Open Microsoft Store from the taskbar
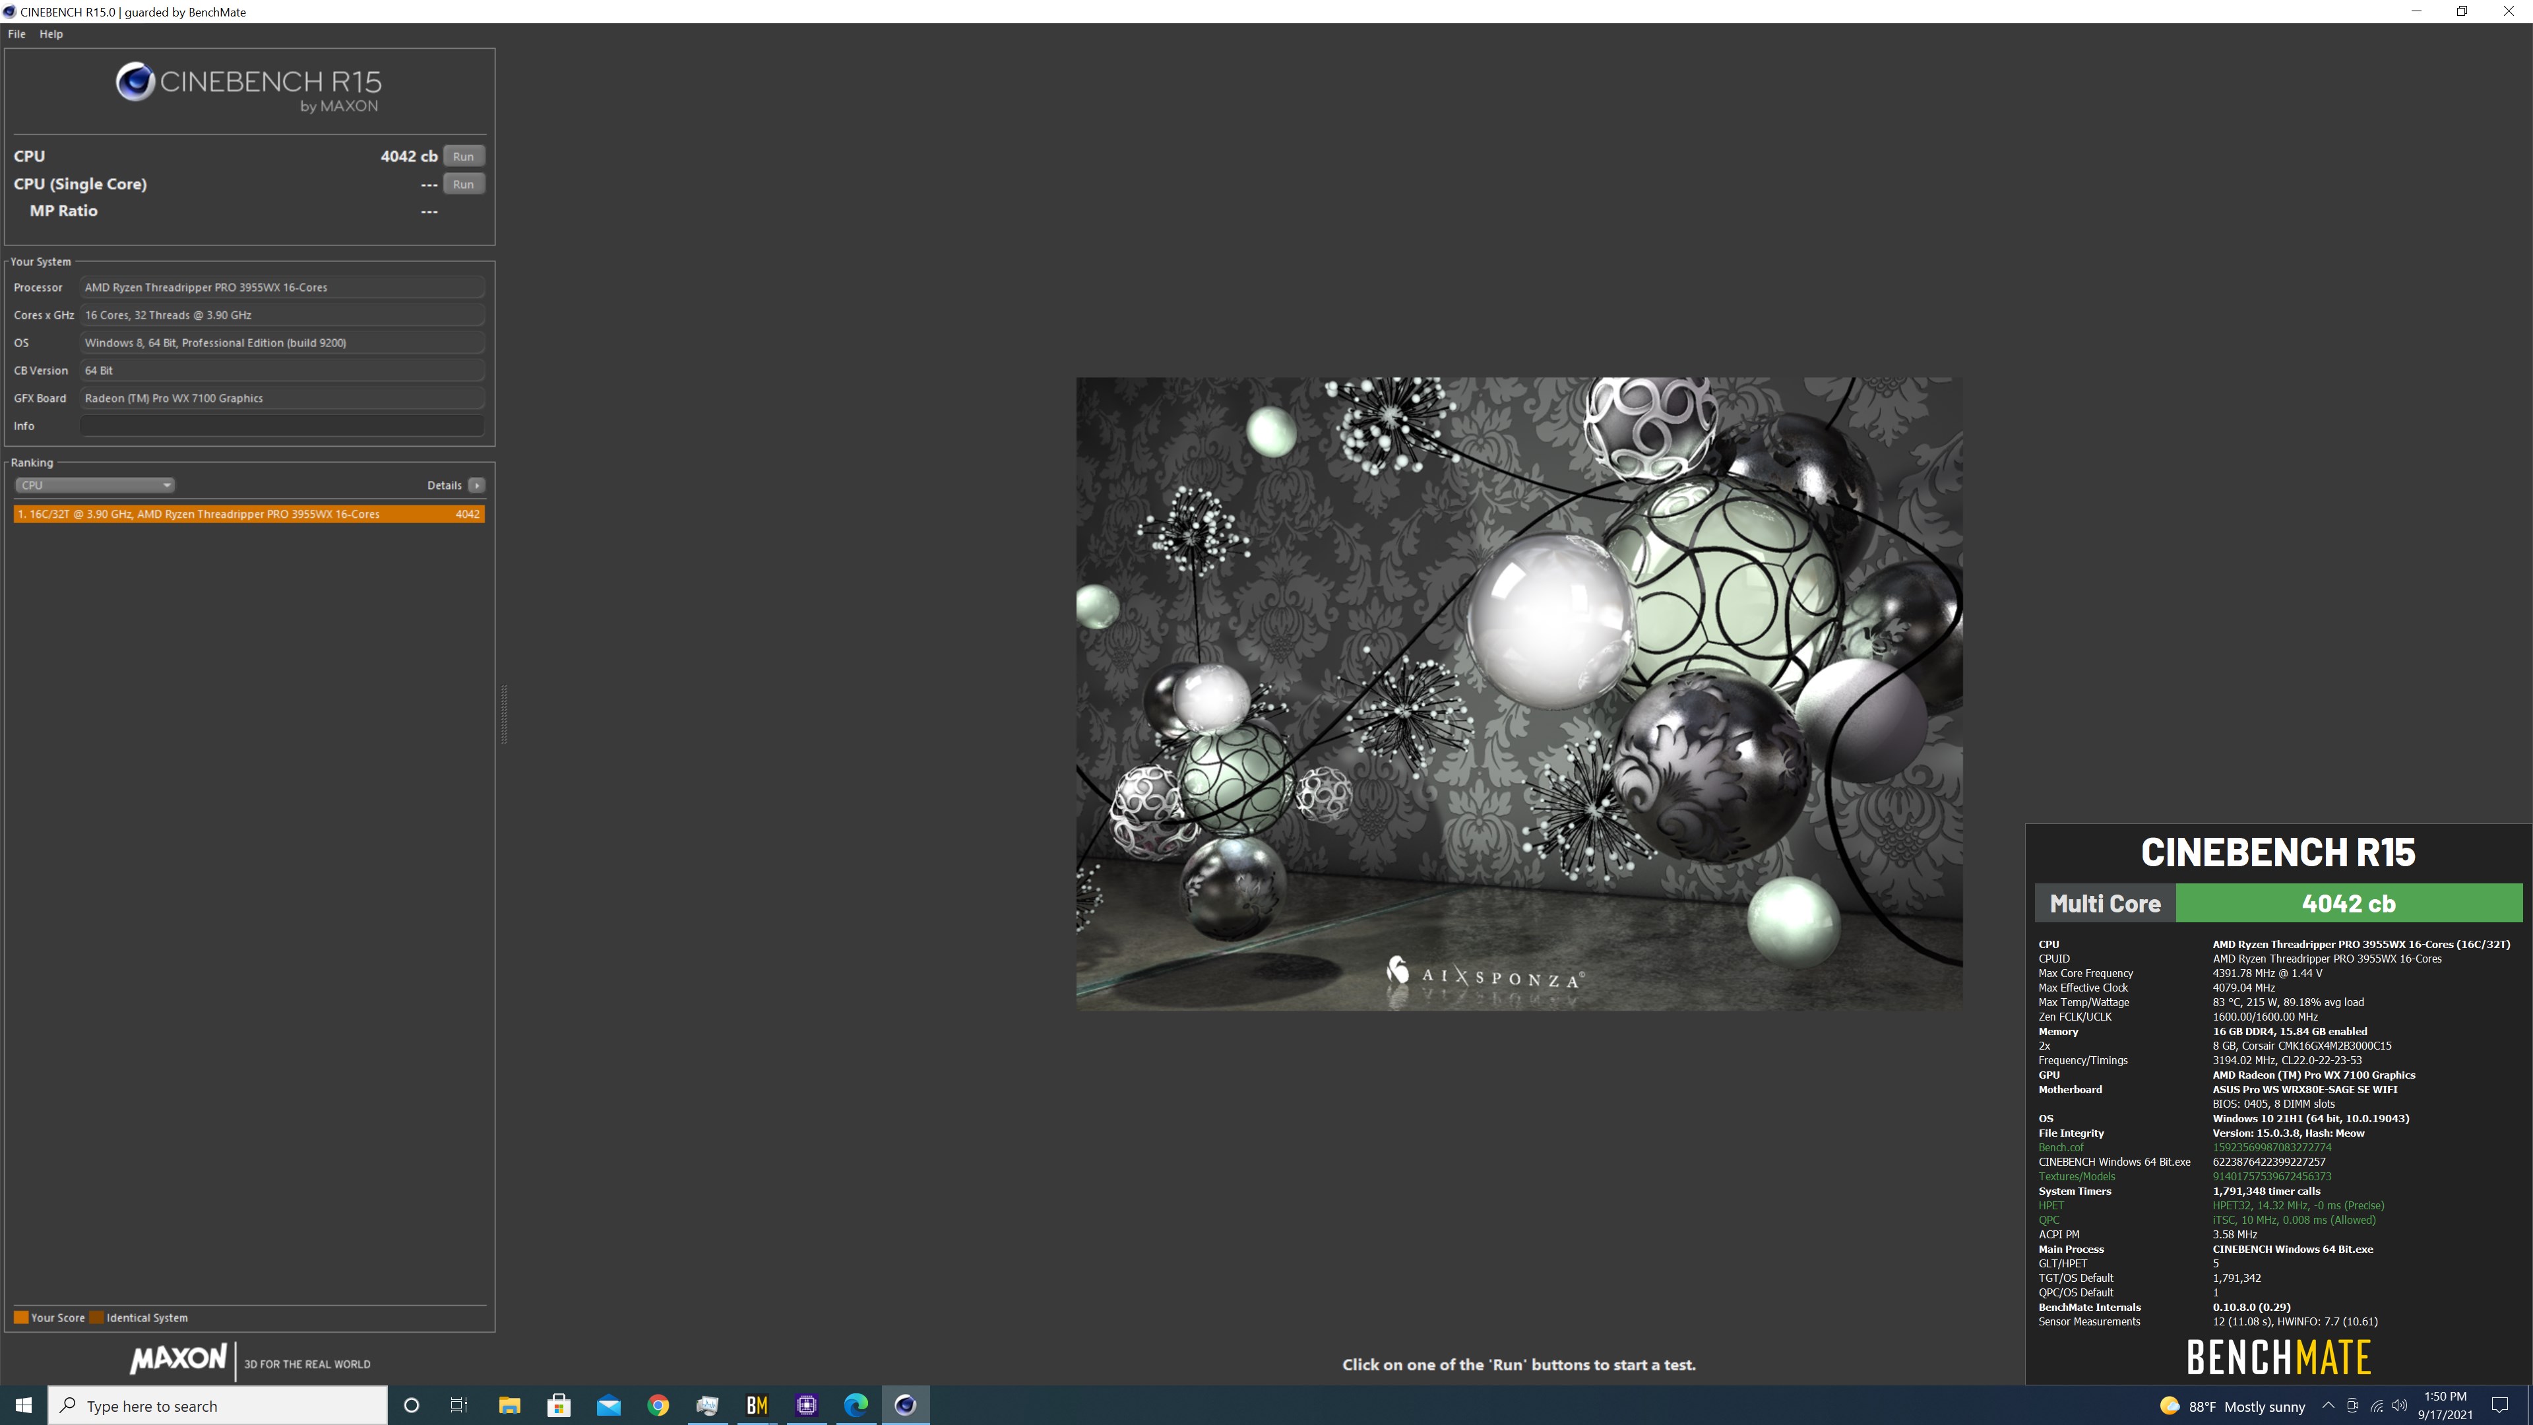This screenshot has width=2533, height=1425. (559, 1405)
